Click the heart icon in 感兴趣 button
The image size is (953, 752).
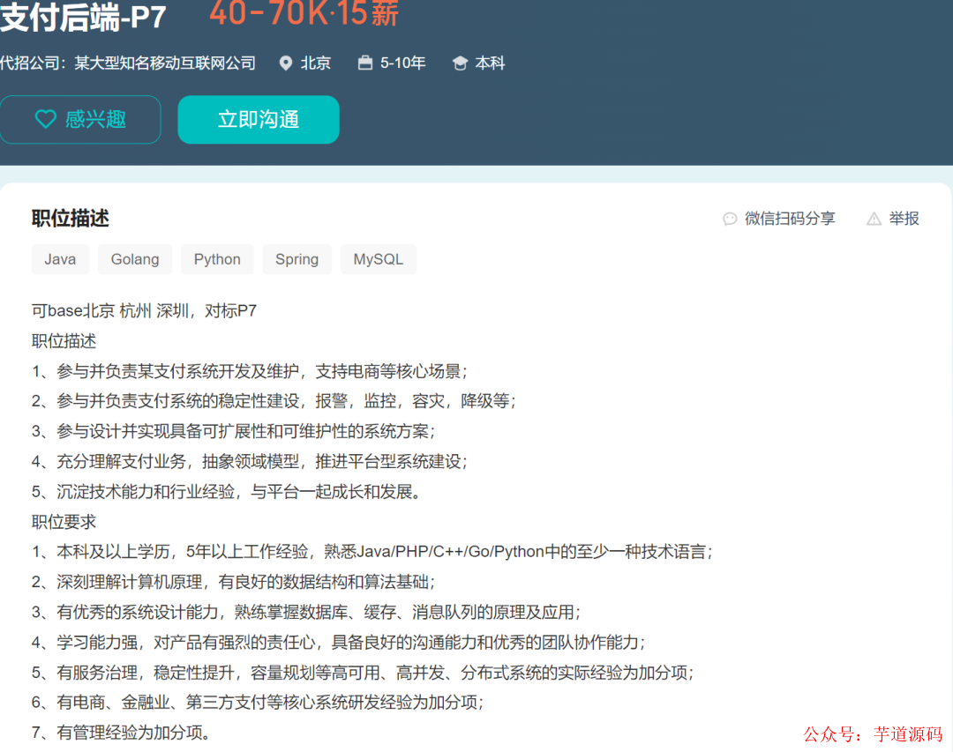click(x=46, y=119)
